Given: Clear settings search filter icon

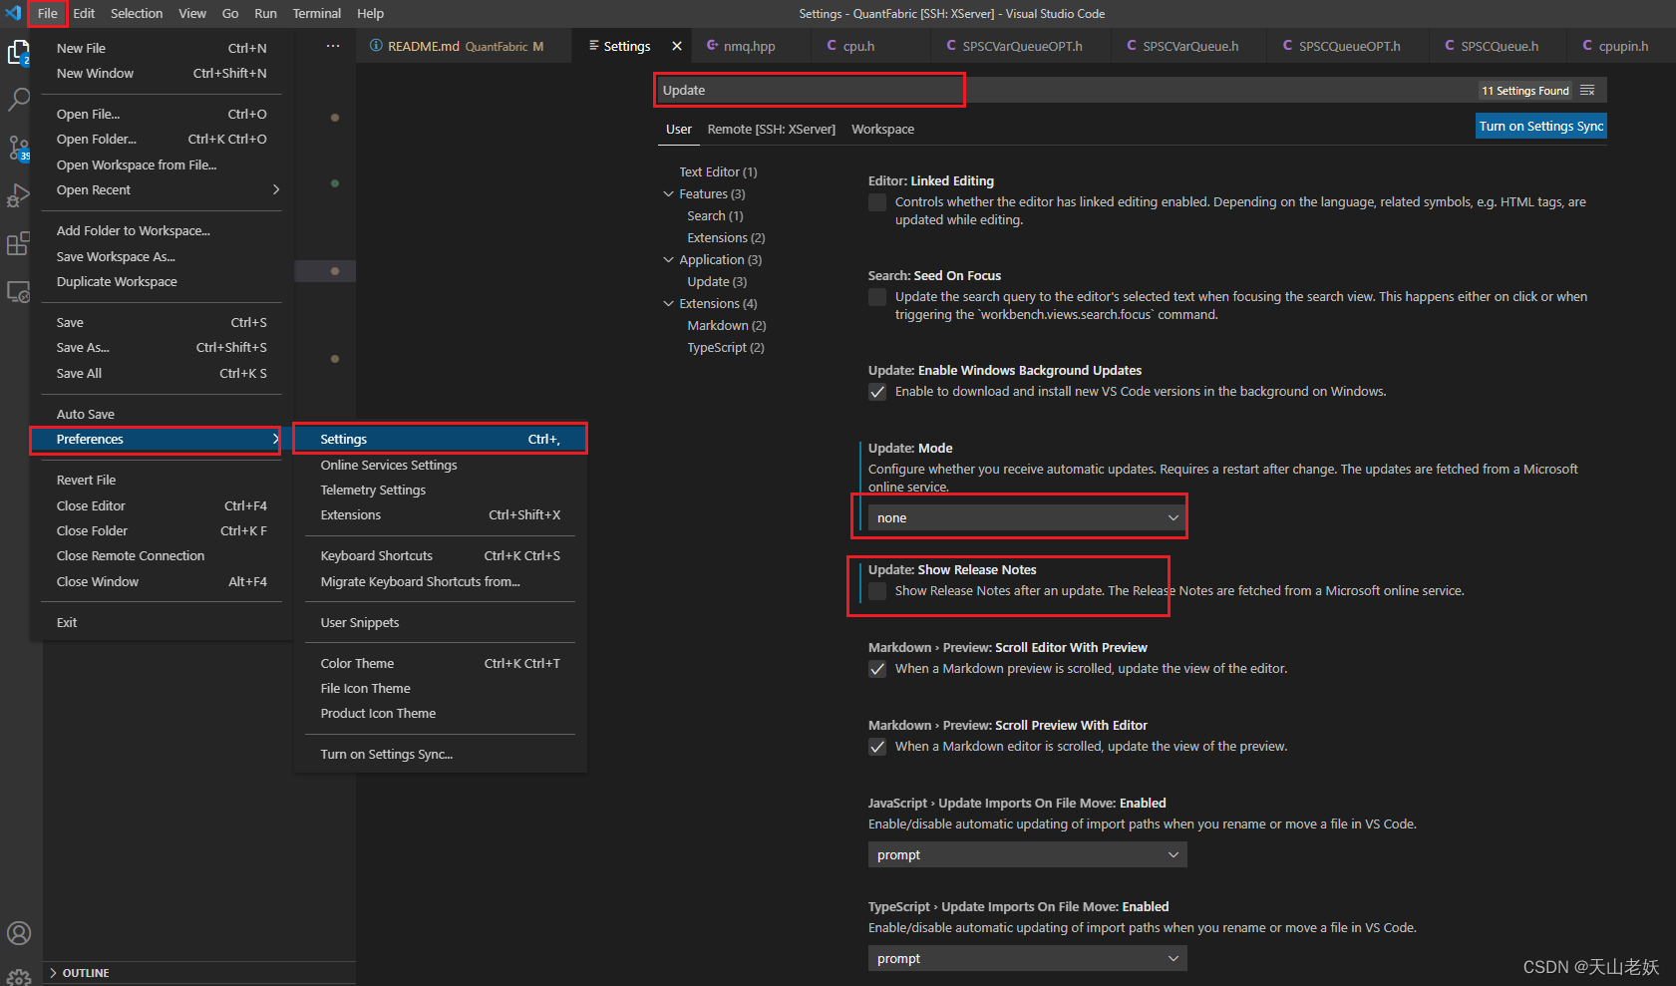Looking at the screenshot, I should pos(1587,90).
